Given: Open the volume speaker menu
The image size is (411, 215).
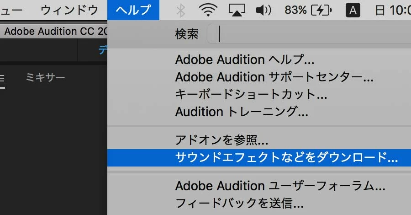Looking at the screenshot, I should point(263,11).
